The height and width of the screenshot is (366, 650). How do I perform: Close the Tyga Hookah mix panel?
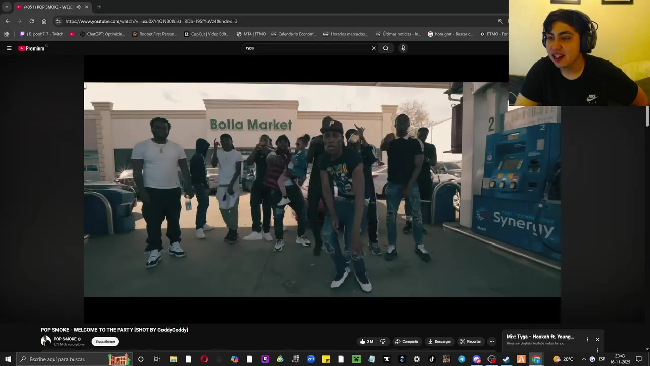[597, 339]
